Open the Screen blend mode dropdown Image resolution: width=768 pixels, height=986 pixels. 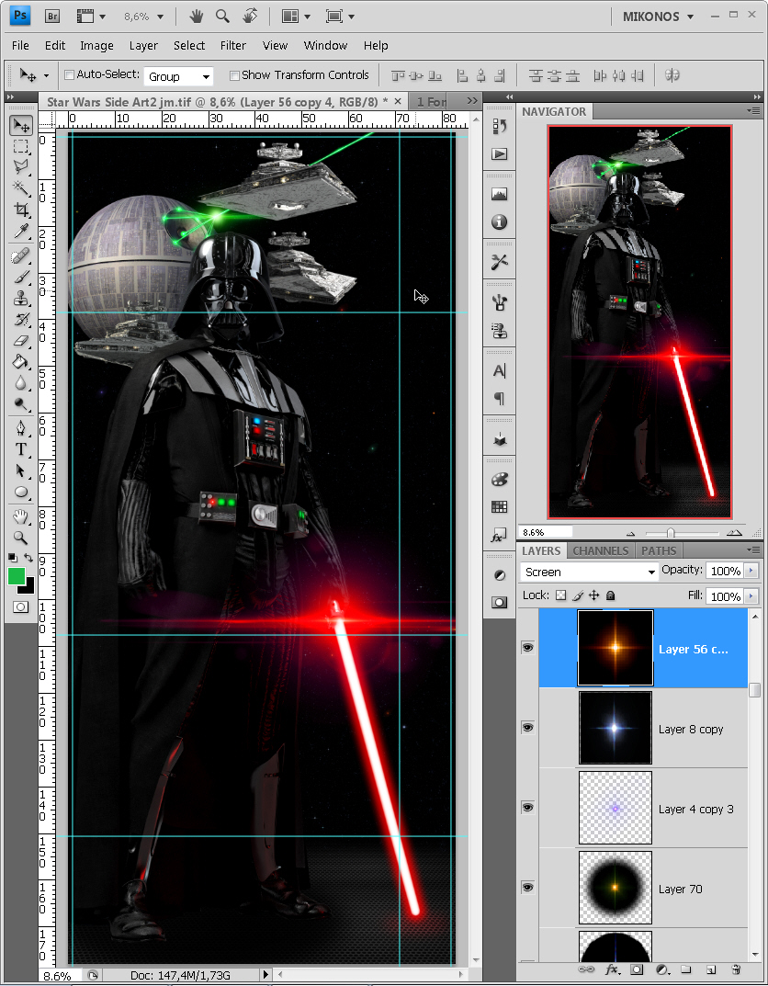tap(589, 572)
